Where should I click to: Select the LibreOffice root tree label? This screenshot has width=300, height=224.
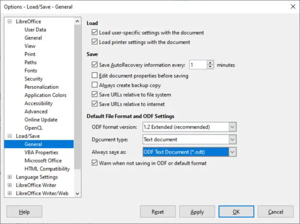tap(28, 21)
